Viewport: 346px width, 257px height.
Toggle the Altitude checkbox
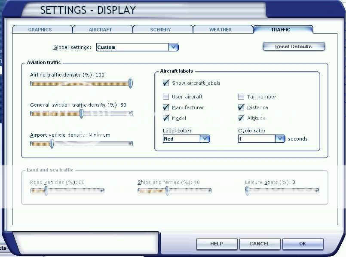pyautogui.click(x=241, y=118)
